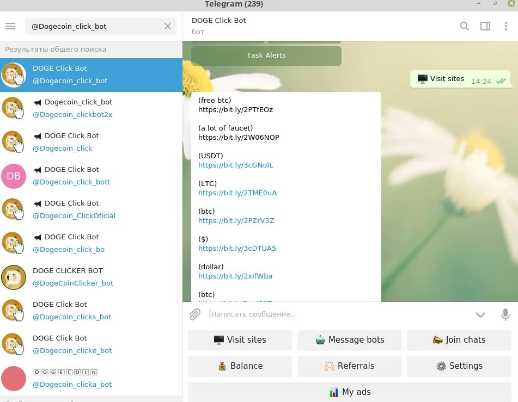518x402 pixels.
Task: Attach a file with the paperclip icon
Action: point(195,314)
